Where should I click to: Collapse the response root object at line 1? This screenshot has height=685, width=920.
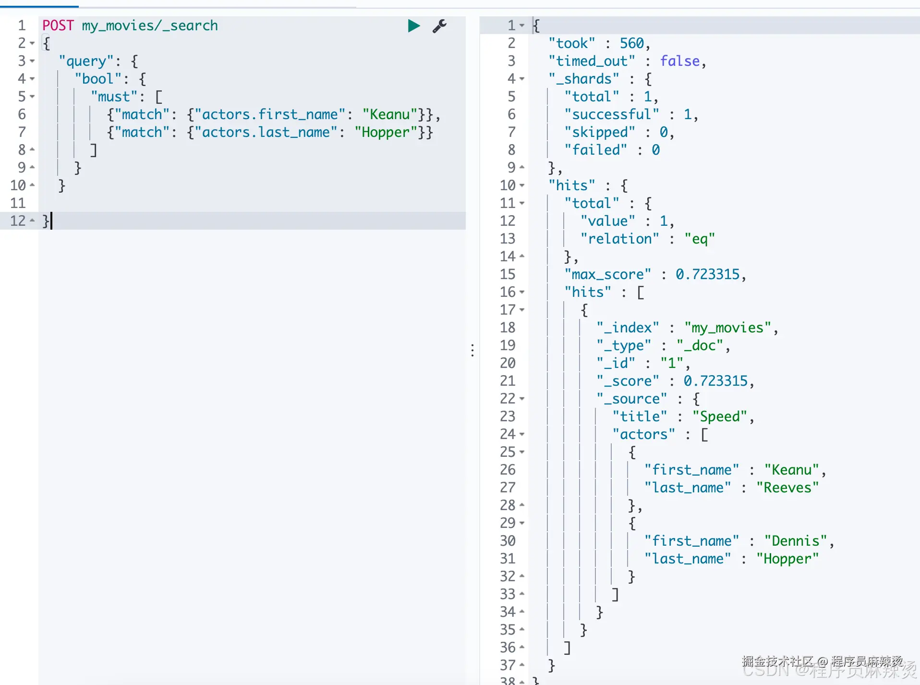pyautogui.click(x=522, y=25)
